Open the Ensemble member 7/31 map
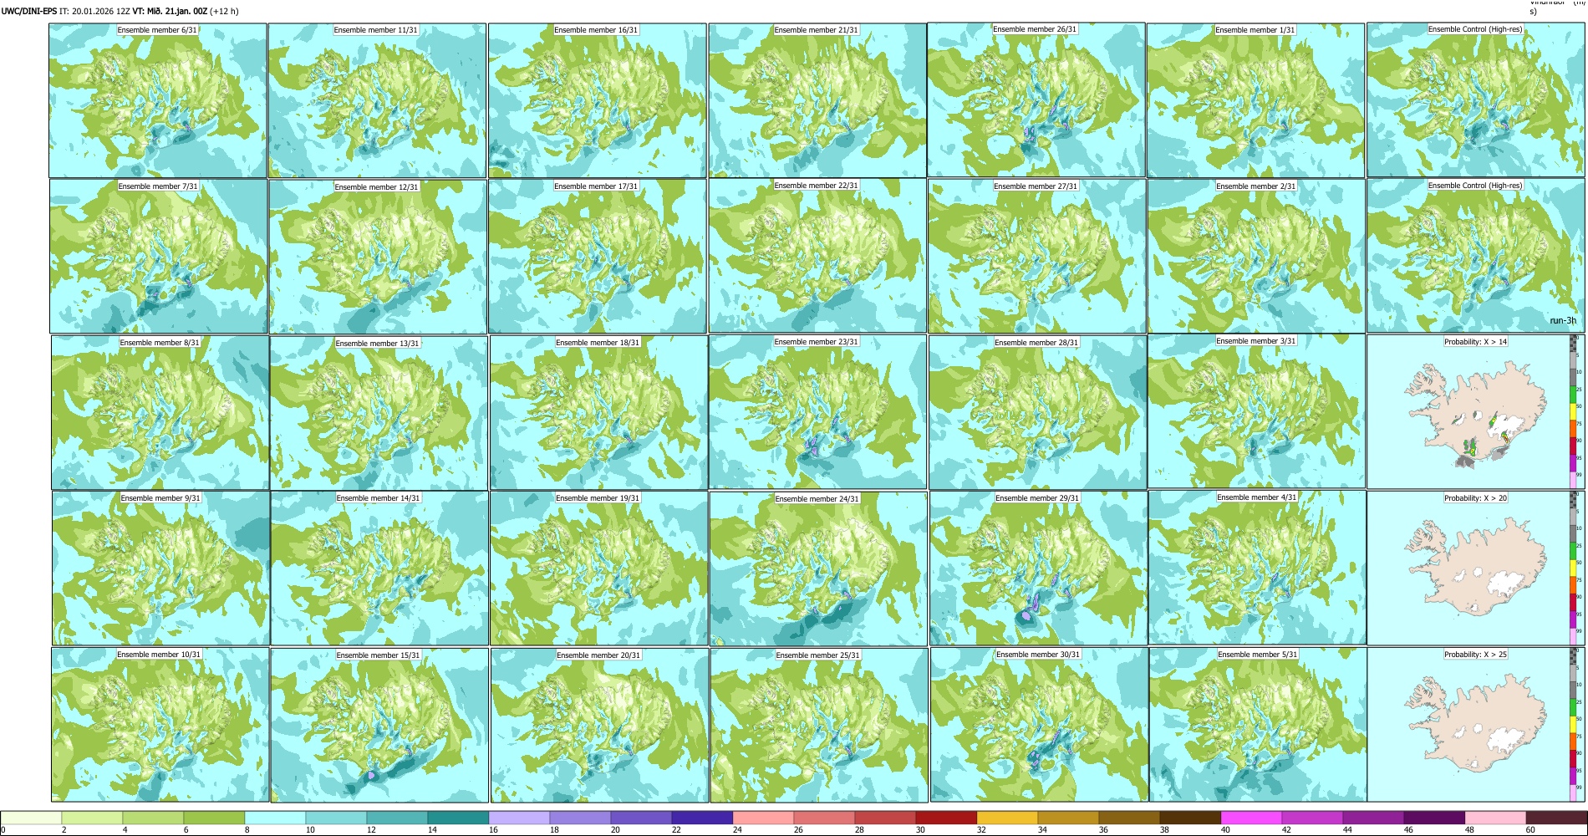1588x836 pixels. 158,257
